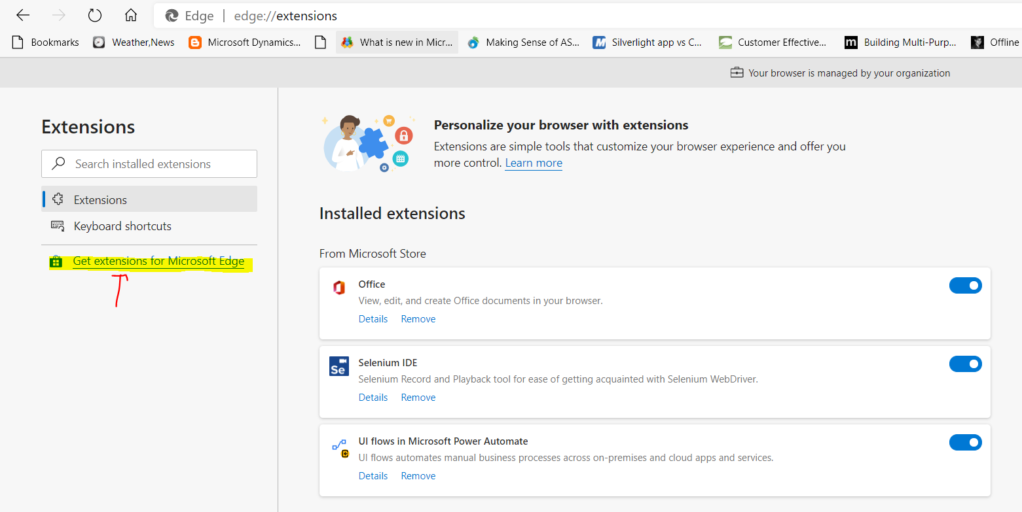Select Keyboard shortcuts in the sidebar
The width and height of the screenshot is (1022, 512).
click(x=122, y=226)
